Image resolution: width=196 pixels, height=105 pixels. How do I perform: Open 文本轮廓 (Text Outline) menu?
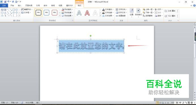click(108, 12)
